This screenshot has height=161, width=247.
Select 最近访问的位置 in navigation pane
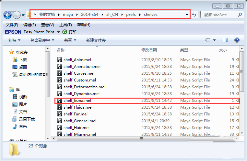tap(29, 74)
